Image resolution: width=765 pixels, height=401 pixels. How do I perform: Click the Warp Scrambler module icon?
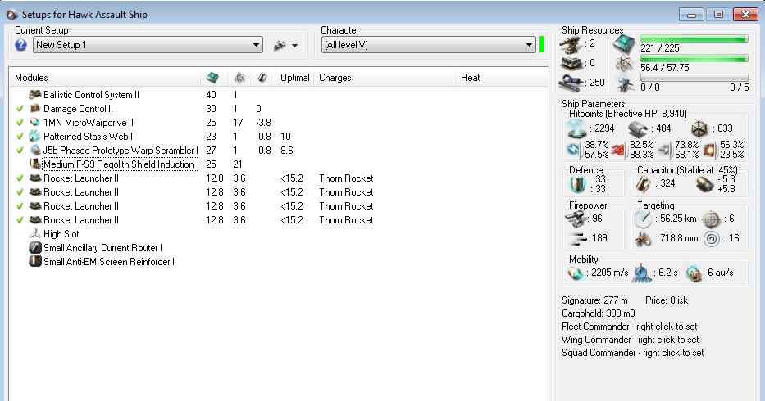click(35, 150)
